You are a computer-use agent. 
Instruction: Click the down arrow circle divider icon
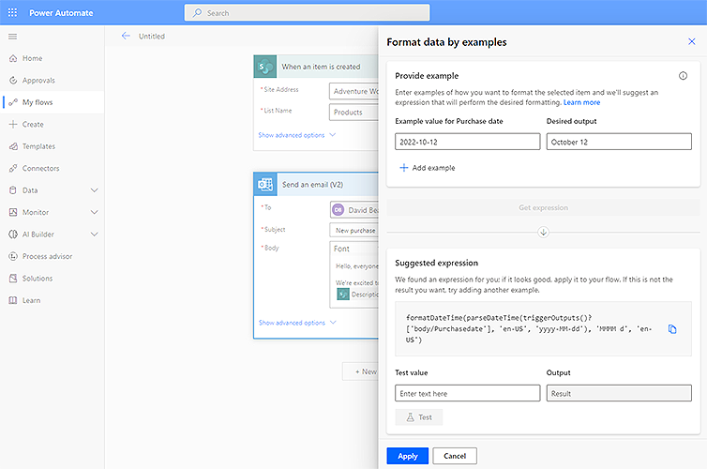pyautogui.click(x=543, y=233)
